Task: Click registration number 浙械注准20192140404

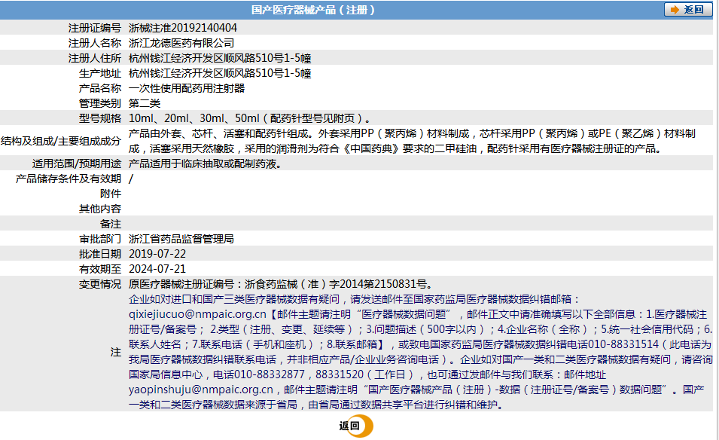Action: pos(183,28)
